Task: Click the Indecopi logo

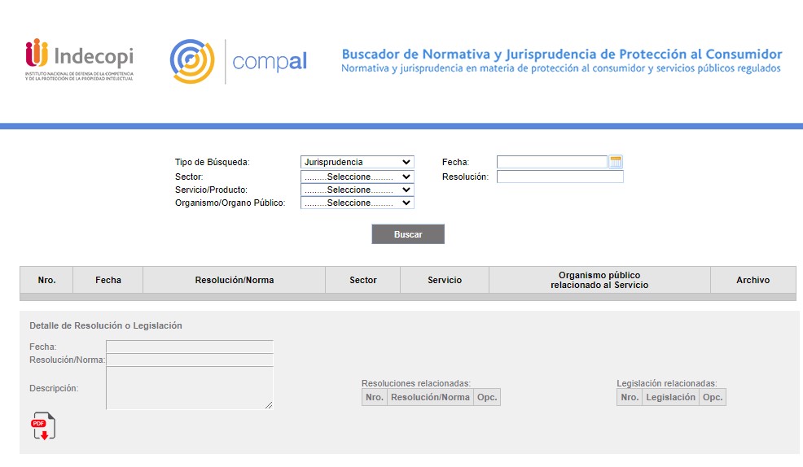Action: [x=79, y=60]
